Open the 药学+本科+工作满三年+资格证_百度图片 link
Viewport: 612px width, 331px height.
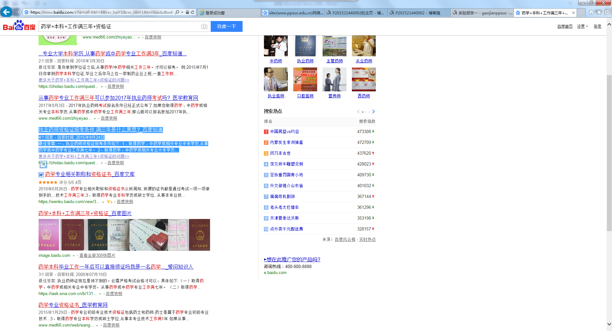click(85, 213)
